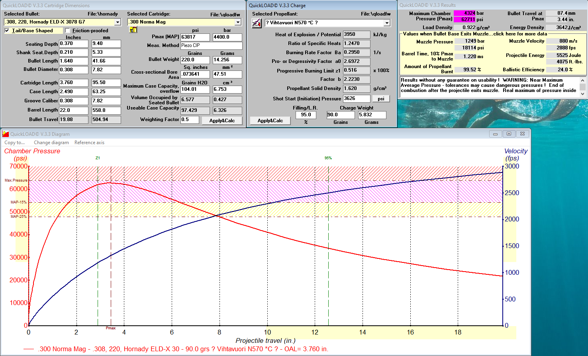Click the Barrel Length inches field
The width and height of the screenshot is (588, 356).
(x=74, y=110)
